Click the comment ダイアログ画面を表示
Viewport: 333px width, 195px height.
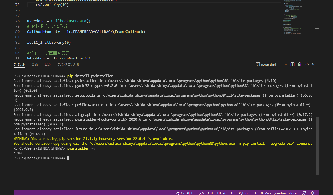49,53
